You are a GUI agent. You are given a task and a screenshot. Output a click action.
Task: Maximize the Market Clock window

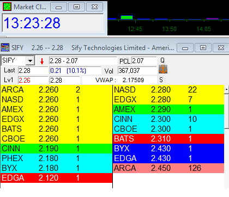point(76,7)
